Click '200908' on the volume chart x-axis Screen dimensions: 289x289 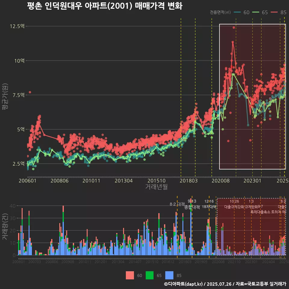click(68, 262)
